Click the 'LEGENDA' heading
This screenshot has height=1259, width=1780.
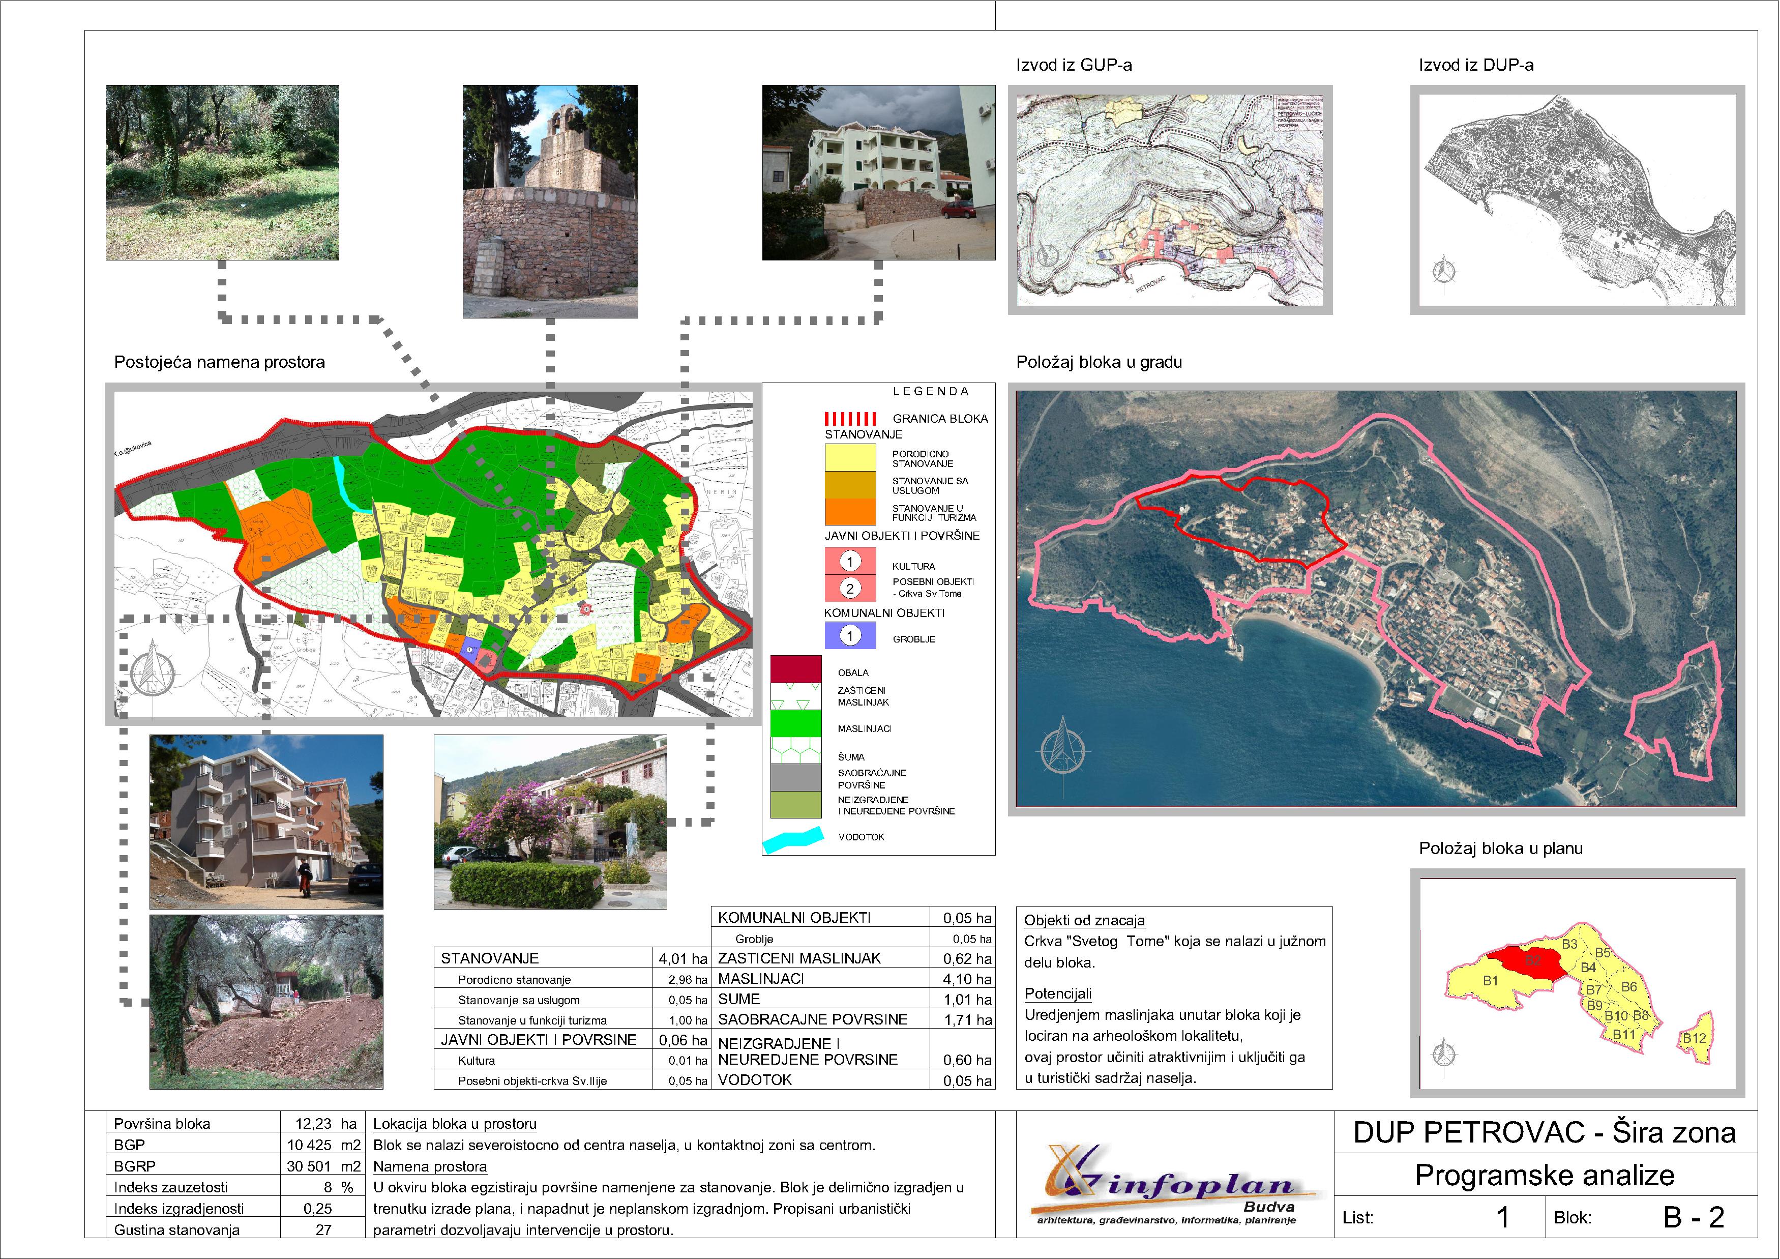click(930, 392)
